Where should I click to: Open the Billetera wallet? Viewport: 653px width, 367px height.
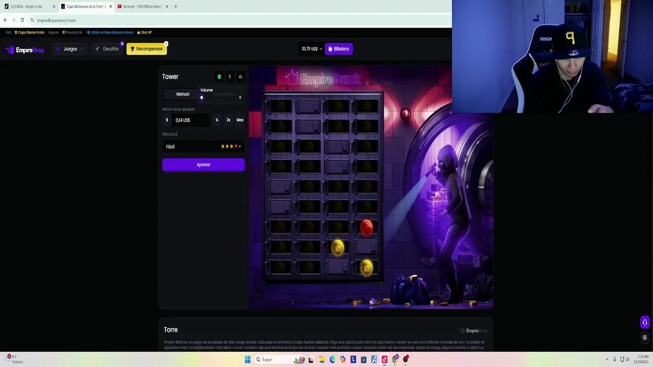tap(339, 49)
